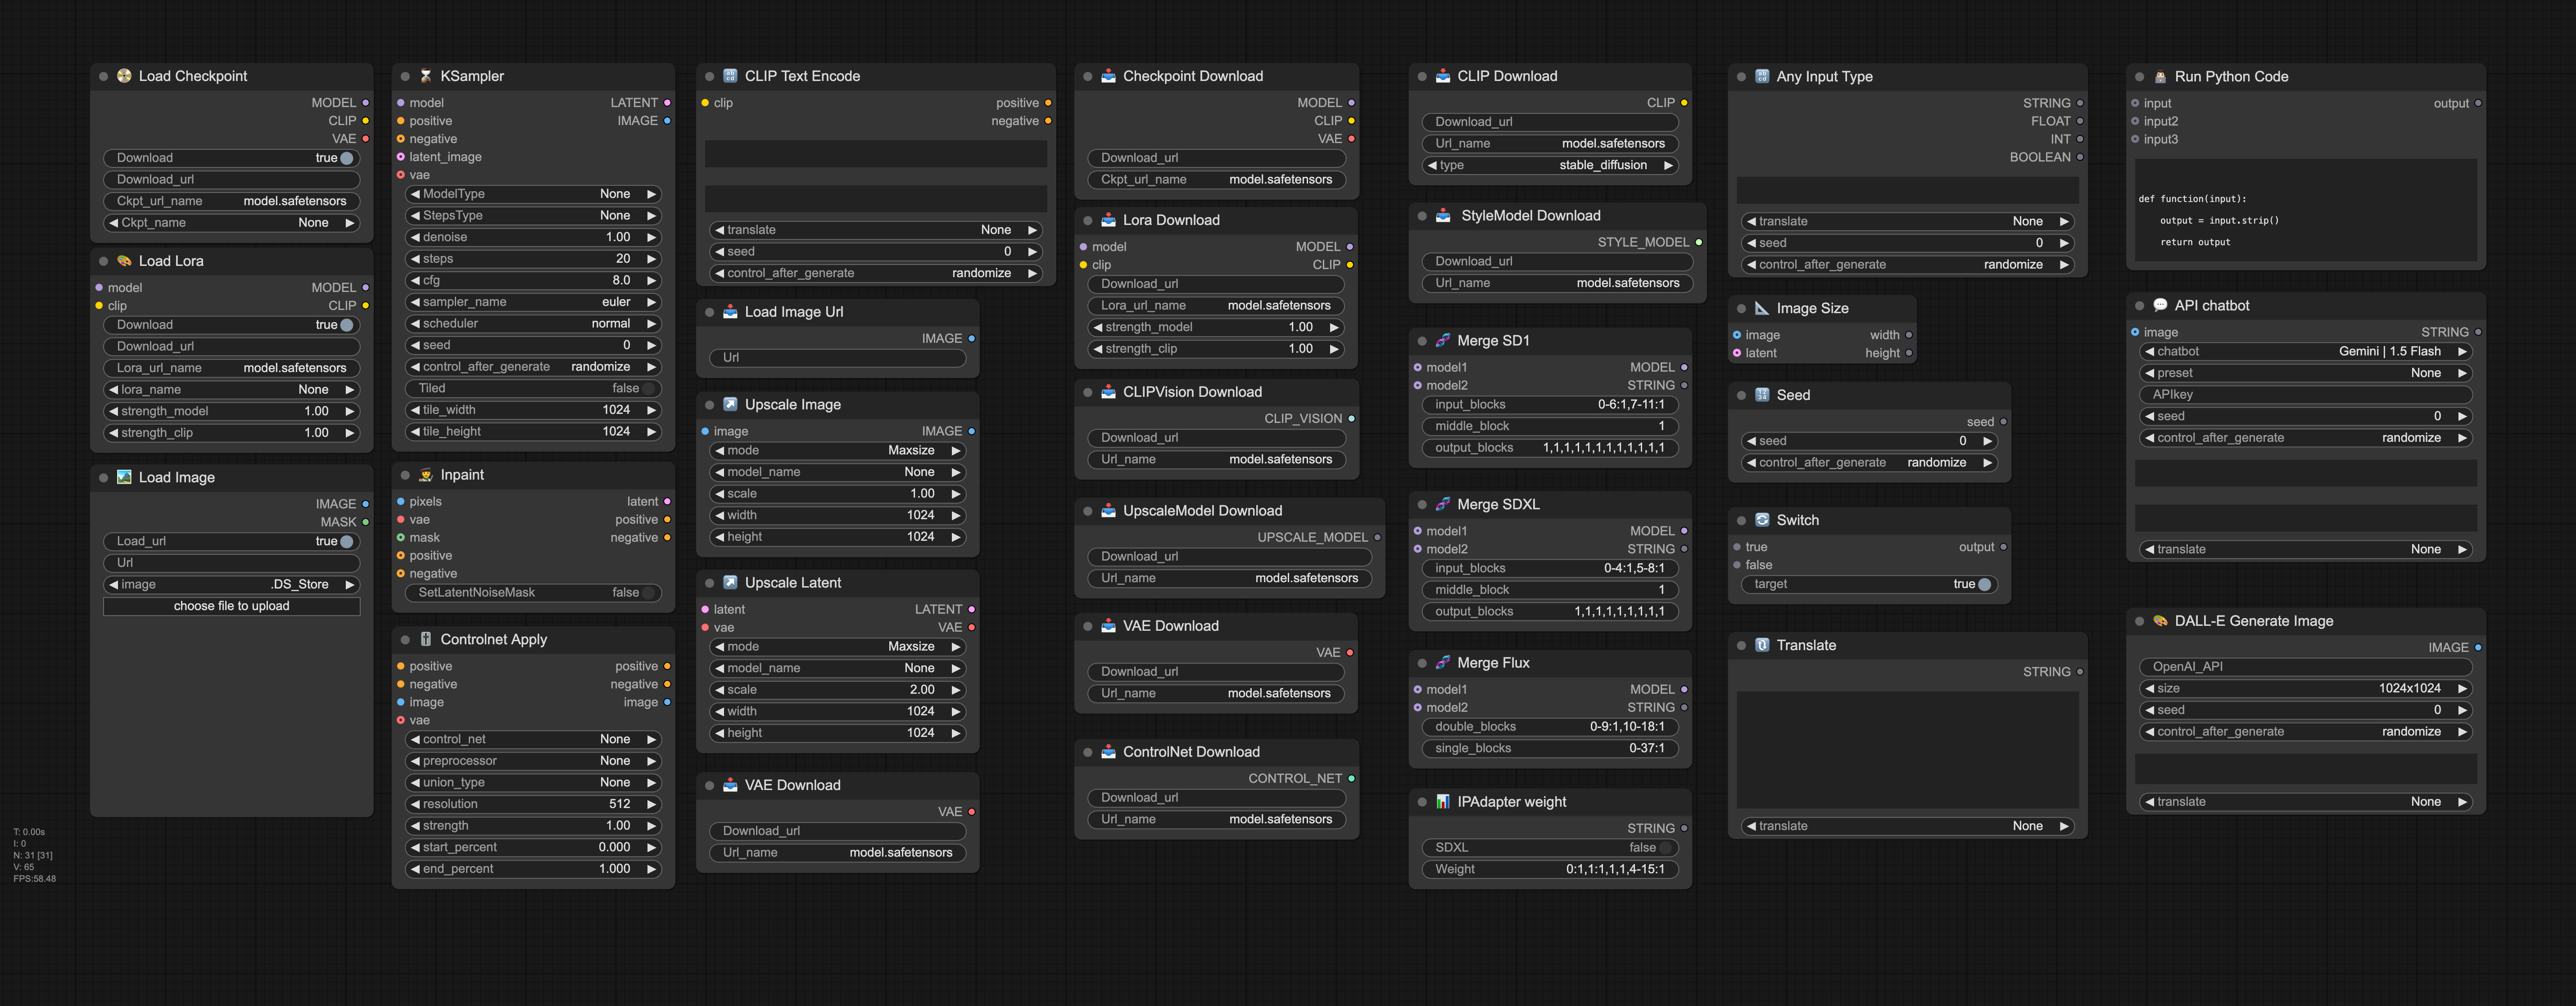Screen dimensions: 2576x1006
Task: Open the chatbot model dropdown
Action: coord(2305,352)
